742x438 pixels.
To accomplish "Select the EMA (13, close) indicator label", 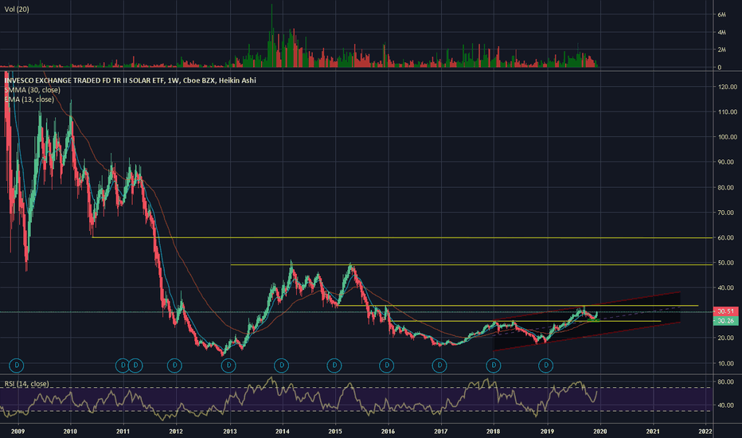I will (x=29, y=100).
